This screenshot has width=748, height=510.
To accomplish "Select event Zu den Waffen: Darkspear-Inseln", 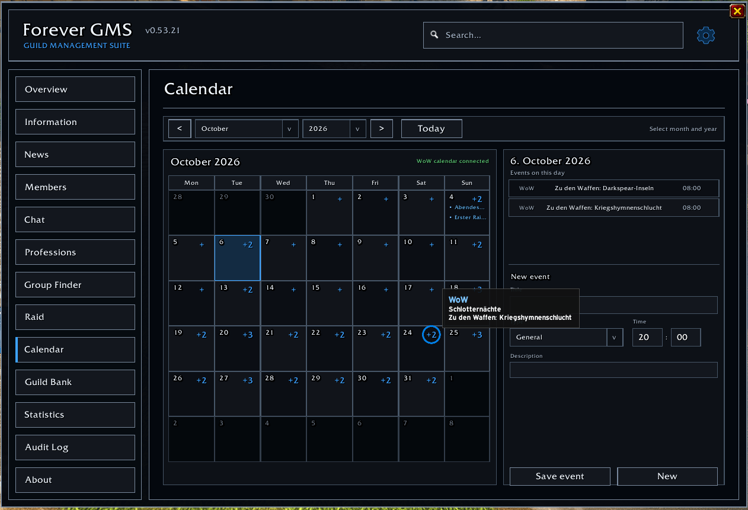I will pyautogui.click(x=613, y=188).
